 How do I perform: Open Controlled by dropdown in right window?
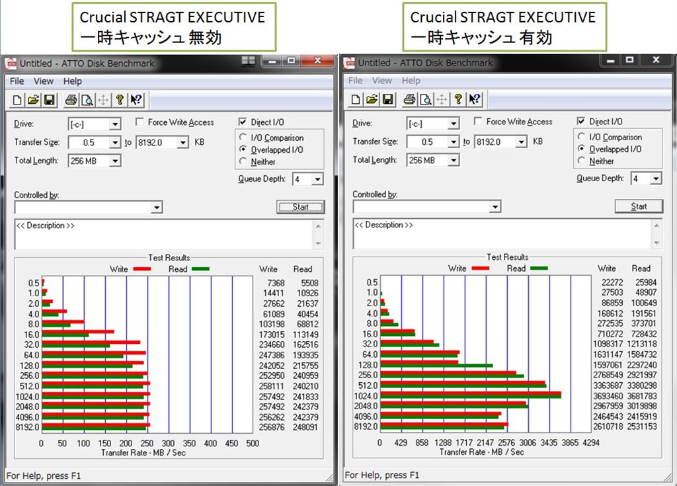click(x=495, y=207)
